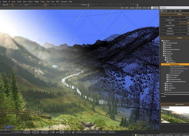Collapse the Objects root tree node
The width and height of the screenshot is (189, 136).
162,41
